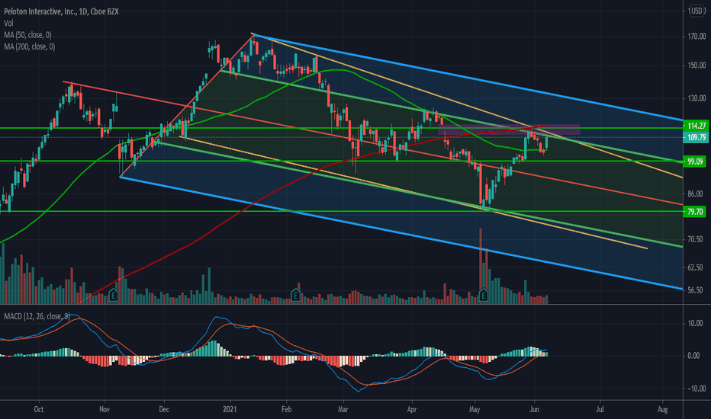Click the 2021 label on time axis
The width and height of the screenshot is (711, 419).
pos(230,410)
